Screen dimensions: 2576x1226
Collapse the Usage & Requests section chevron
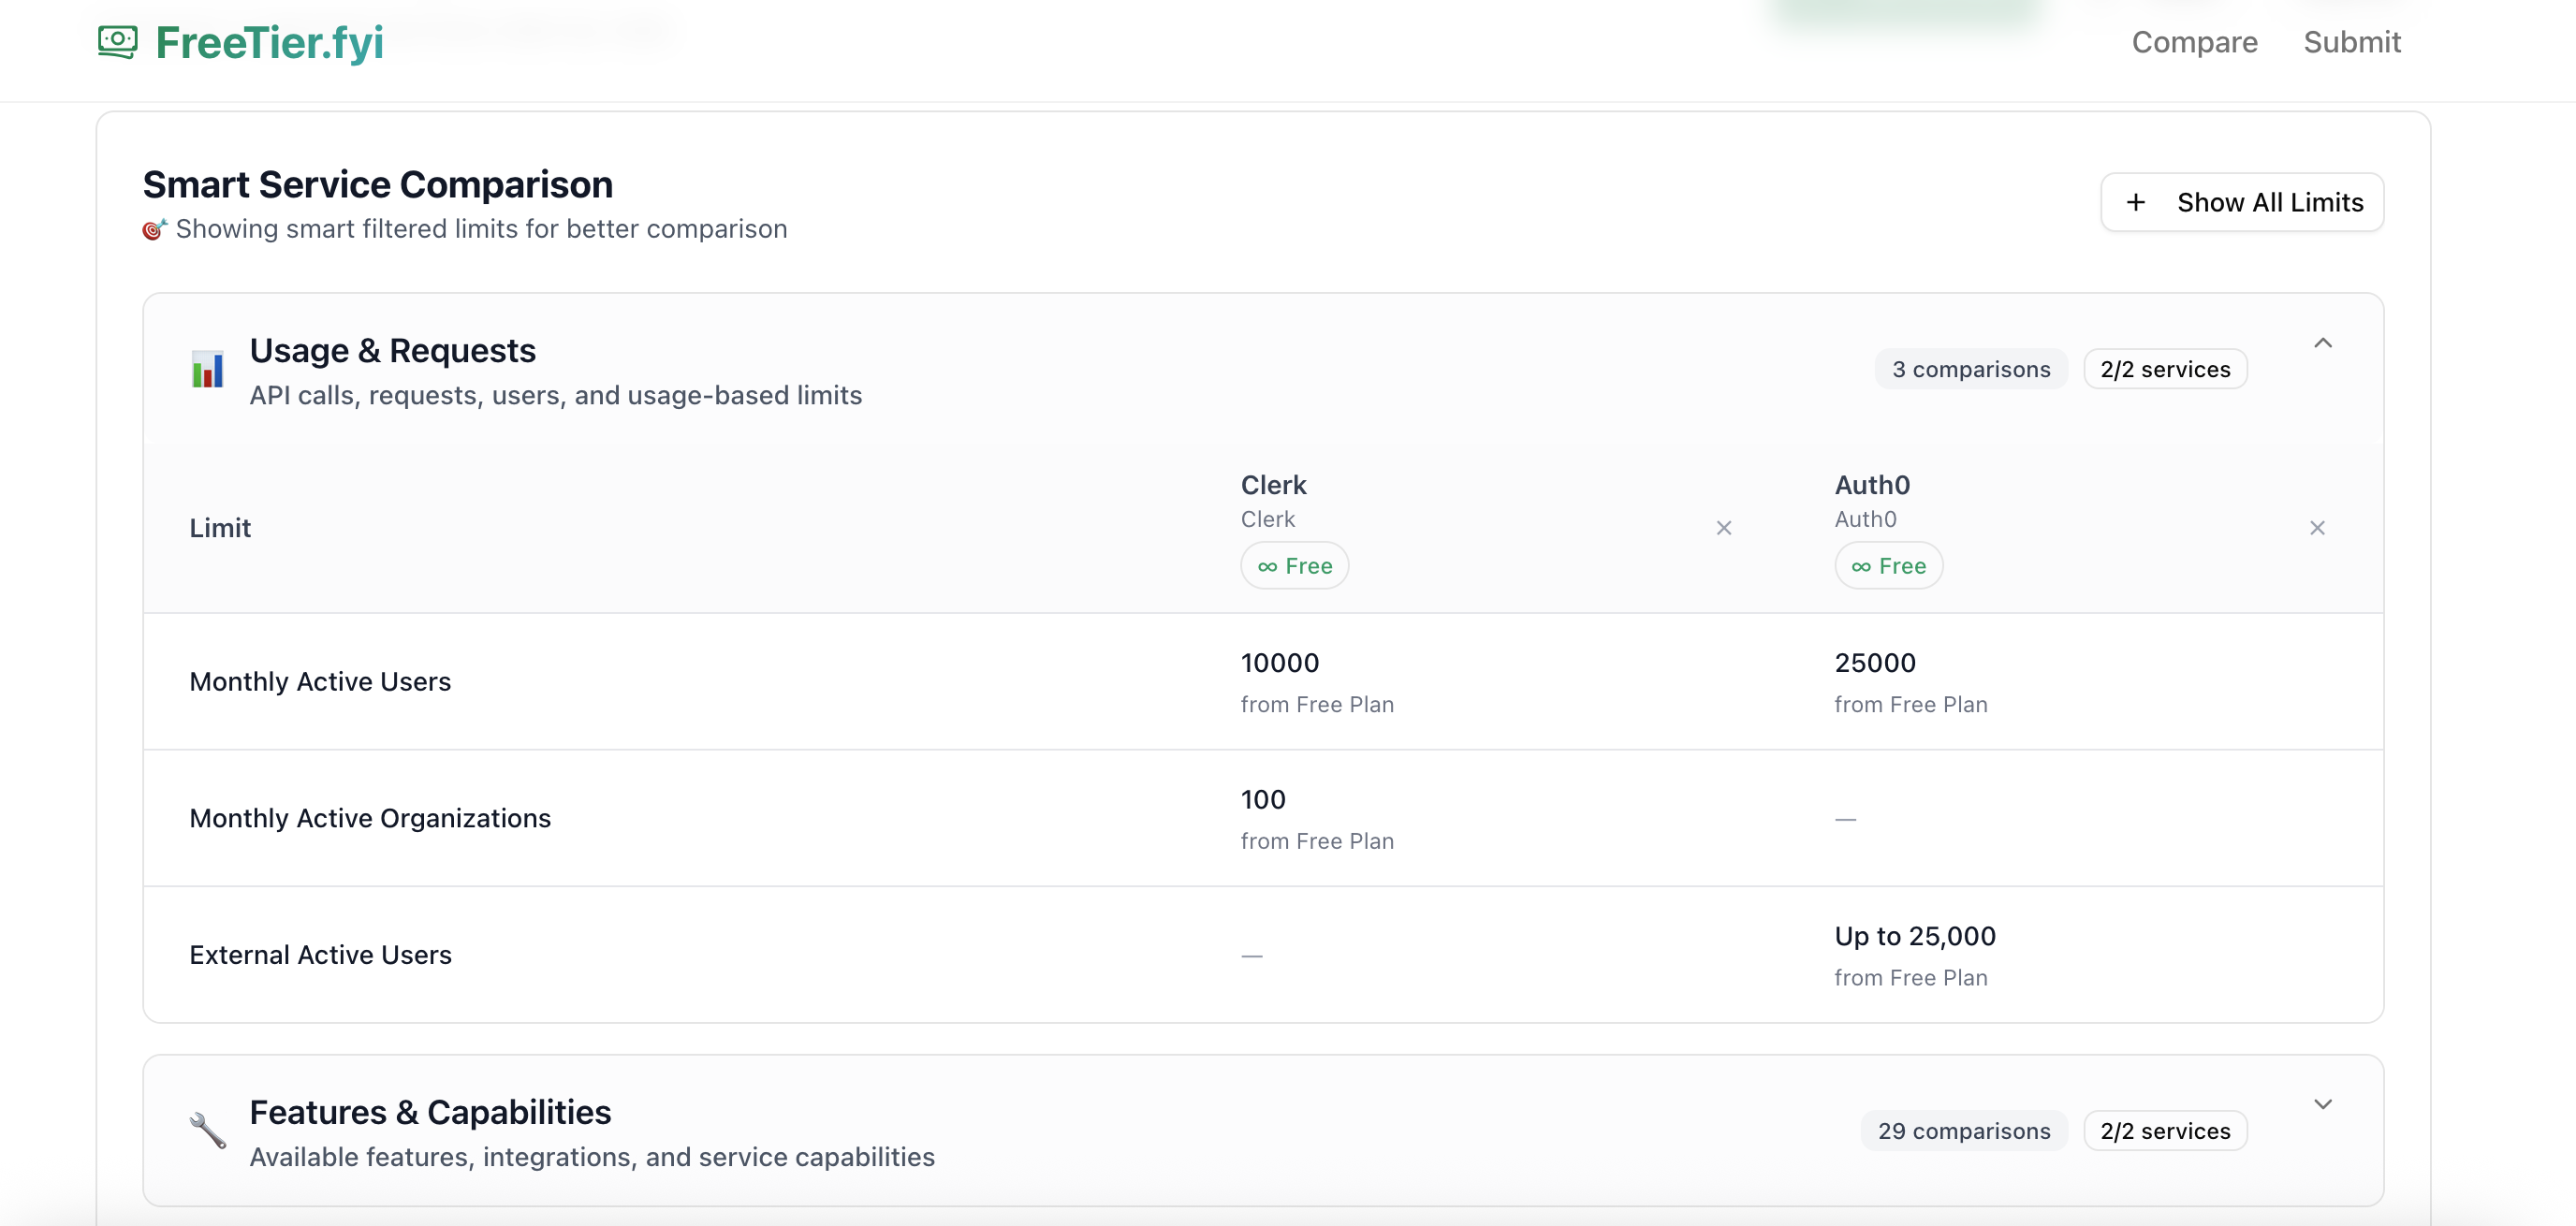tap(2322, 343)
